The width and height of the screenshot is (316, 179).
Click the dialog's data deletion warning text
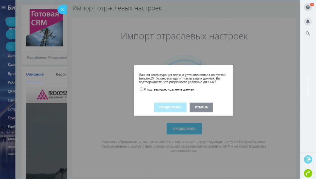[182, 79]
